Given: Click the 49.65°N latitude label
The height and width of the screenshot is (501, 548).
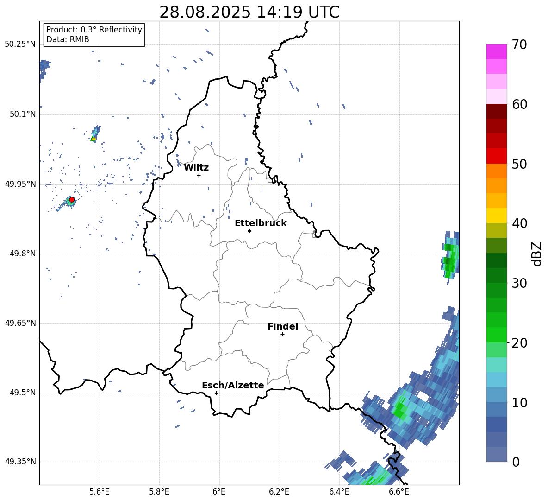Looking at the screenshot, I should (x=20, y=323).
